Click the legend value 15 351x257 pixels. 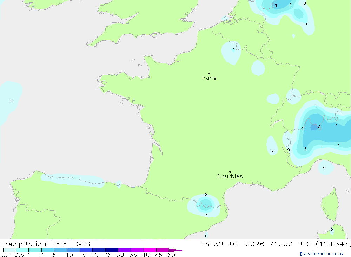[x=82, y=255]
